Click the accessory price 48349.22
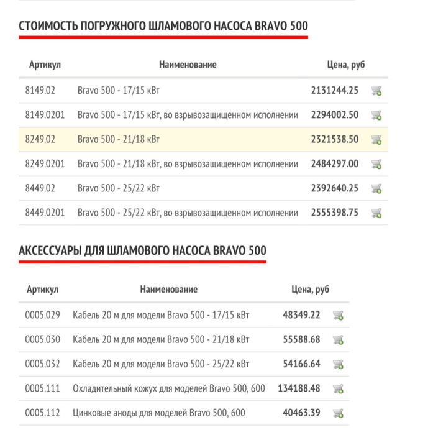The width and height of the screenshot is (428, 435). pos(301,315)
